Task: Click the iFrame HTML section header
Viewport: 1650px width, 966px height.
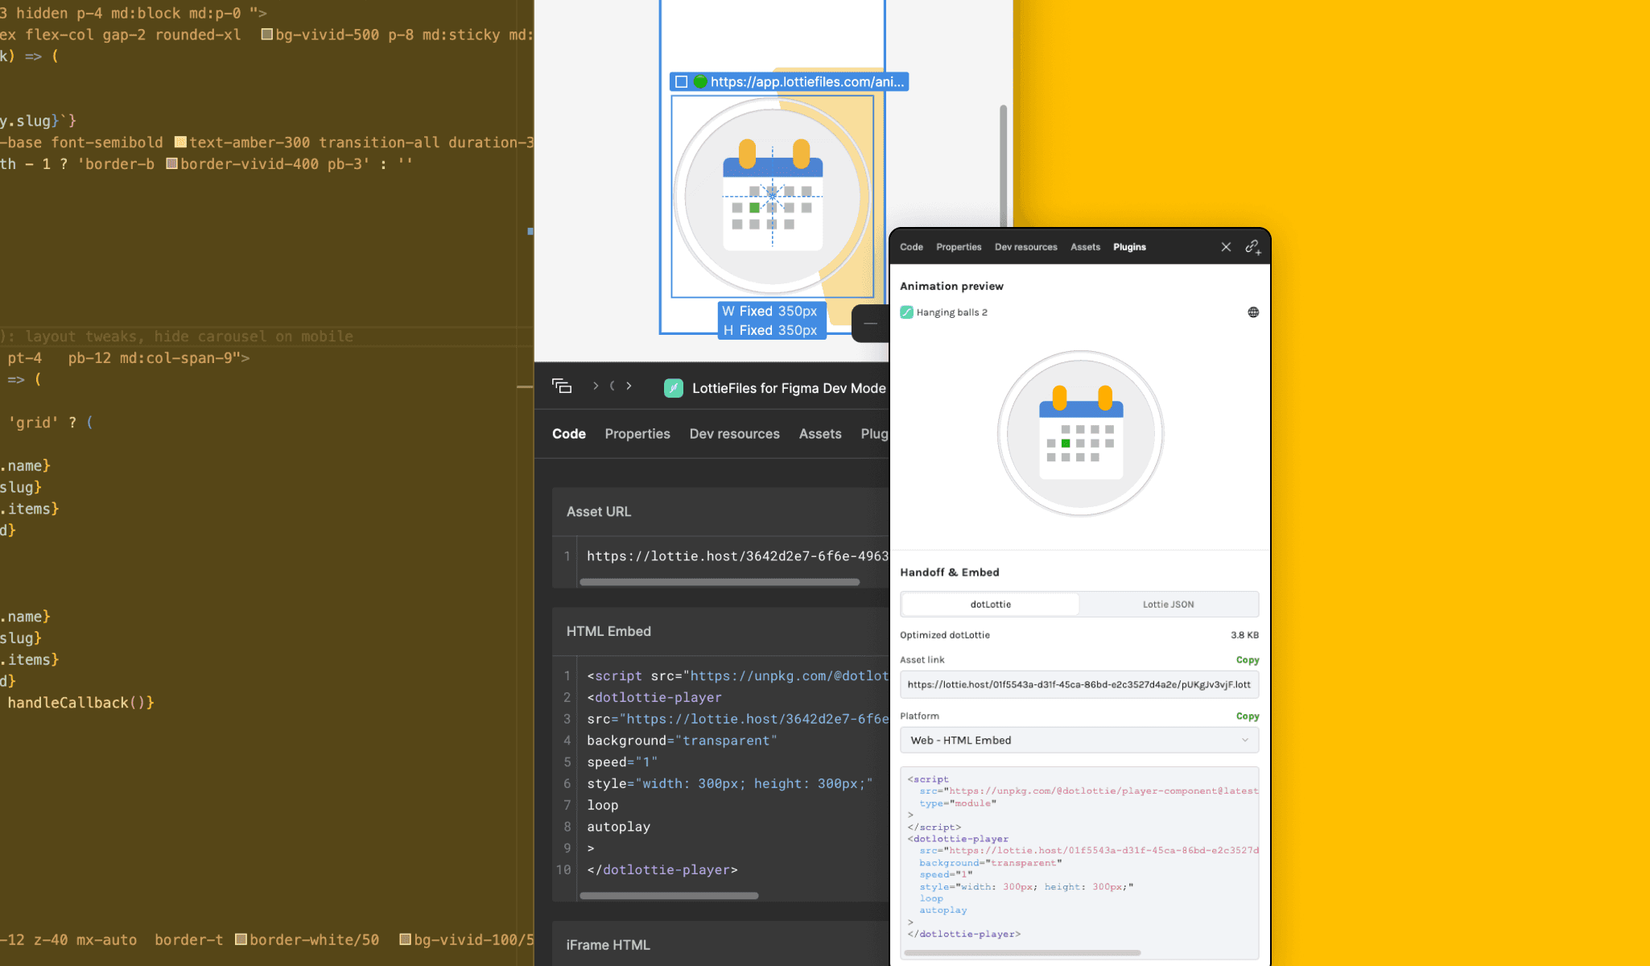Action: [720, 944]
